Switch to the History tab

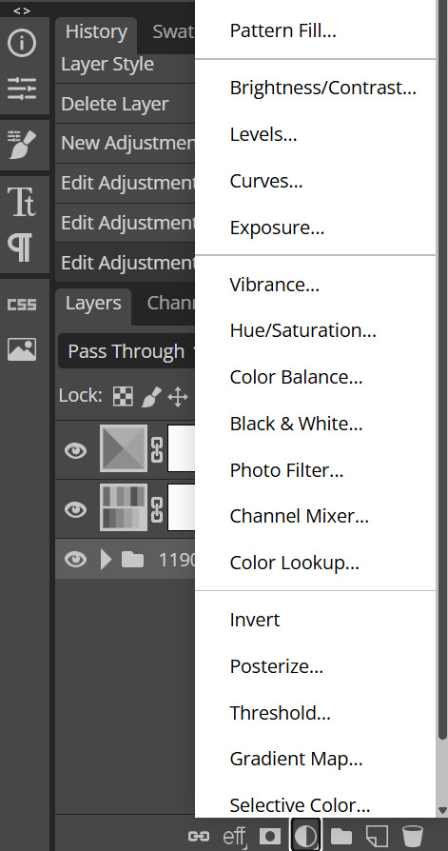(x=96, y=31)
